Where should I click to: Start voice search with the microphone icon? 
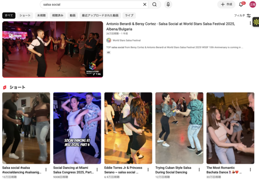(x=168, y=4)
